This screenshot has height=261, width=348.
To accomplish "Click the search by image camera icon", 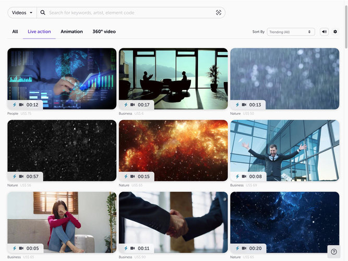I will (219, 13).
